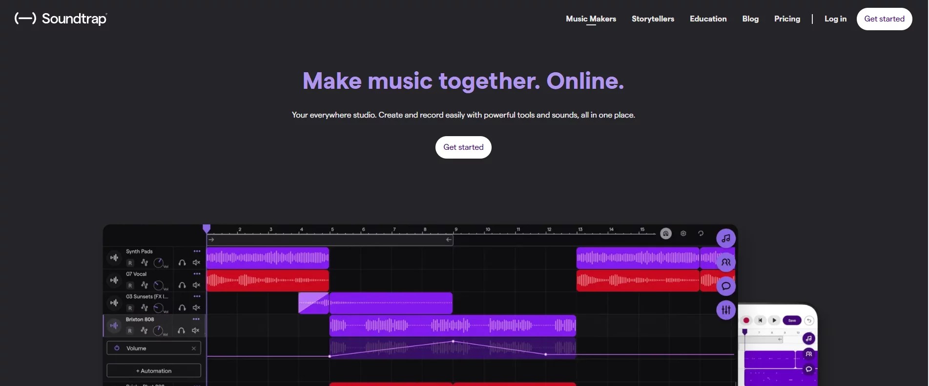Click the undo arrow on the phone mockup
This screenshot has height=386, width=929.
[809, 321]
